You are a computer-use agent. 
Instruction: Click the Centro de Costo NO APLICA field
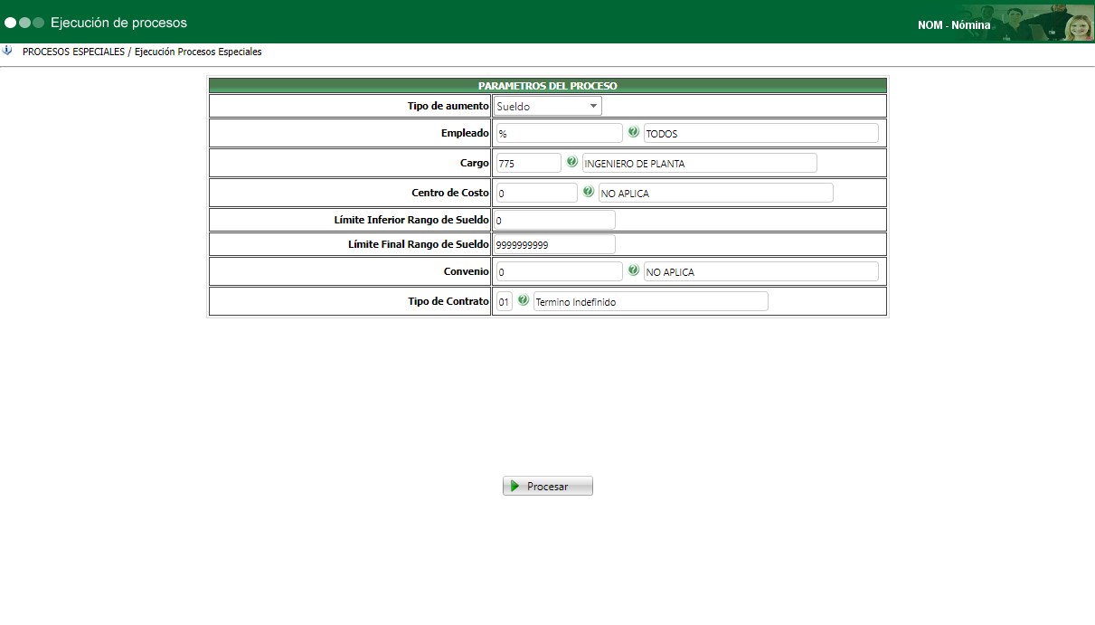[x=716, y=193]
